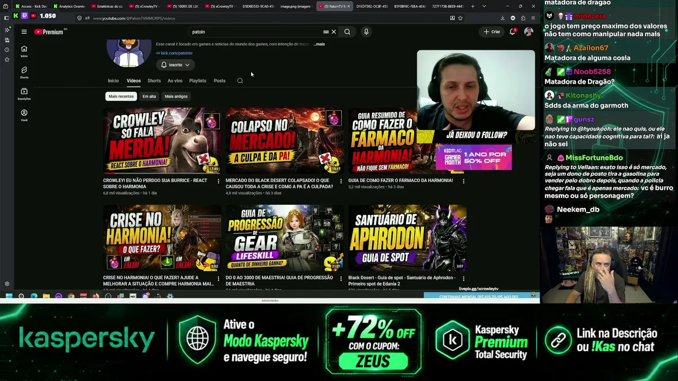Open the Mercado do Black Desert video title
Viewport: 678px width, 381px height.
point(279,184)
